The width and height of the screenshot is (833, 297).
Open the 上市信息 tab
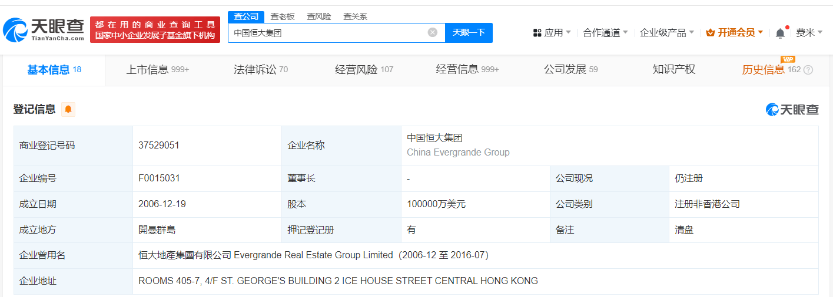coord(158,70)
